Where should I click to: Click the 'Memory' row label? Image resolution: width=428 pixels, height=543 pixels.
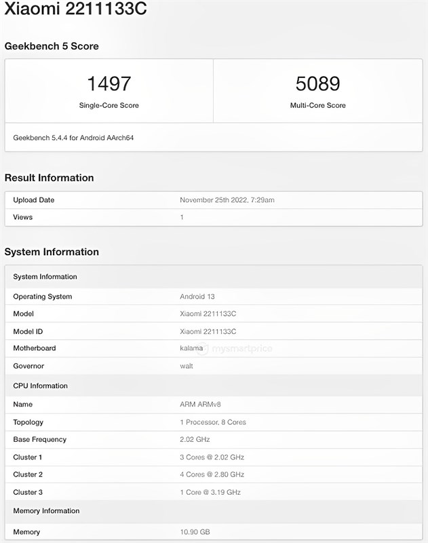[x=26, y=532]
